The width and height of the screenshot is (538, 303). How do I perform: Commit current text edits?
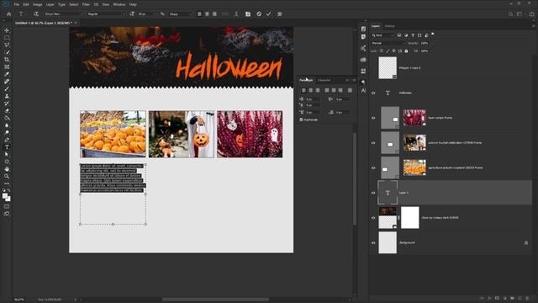pyautogui.click(x=269, y=14)
